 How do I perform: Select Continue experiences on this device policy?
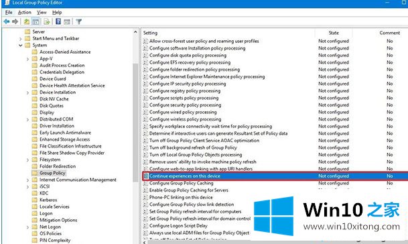point(275,176)
